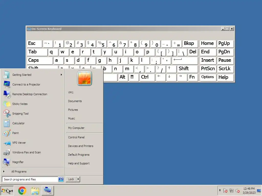The image size is (262, 196).
Task: Open Default Programs
Action: [84, 155]
